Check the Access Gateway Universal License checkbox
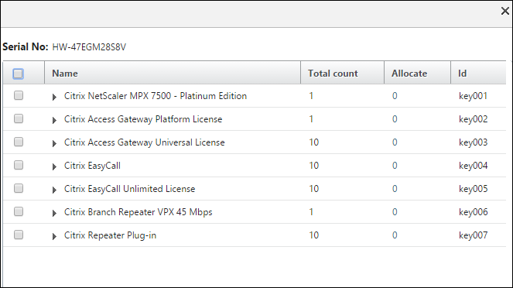The width and height of the screenshot is (513, 288). [x=19, y=142]
